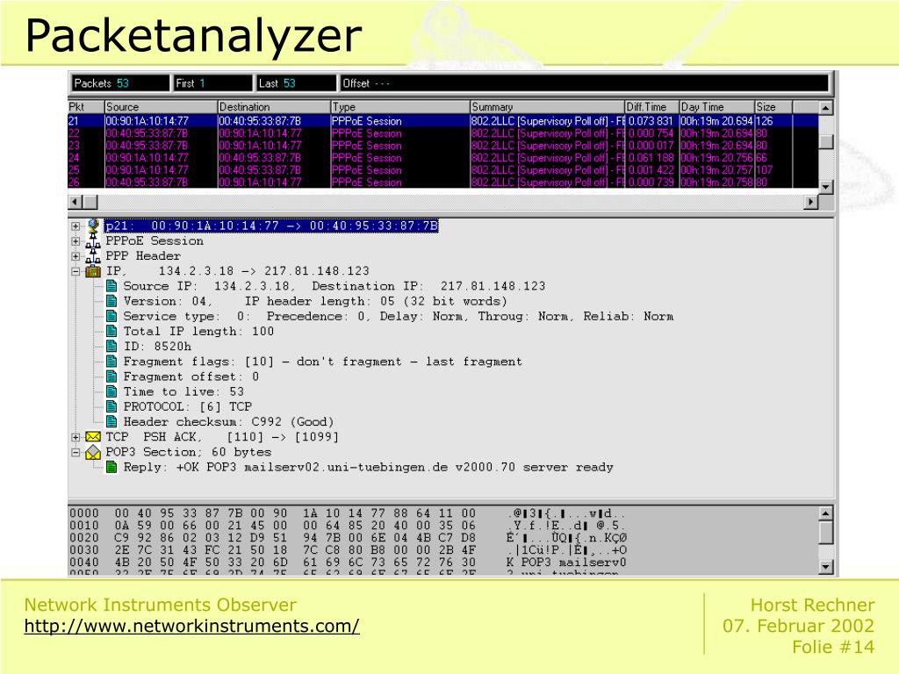Screen dimensions: 899x674
Task: Sort packets by Type column header
Action: click(x=400, y=107)
